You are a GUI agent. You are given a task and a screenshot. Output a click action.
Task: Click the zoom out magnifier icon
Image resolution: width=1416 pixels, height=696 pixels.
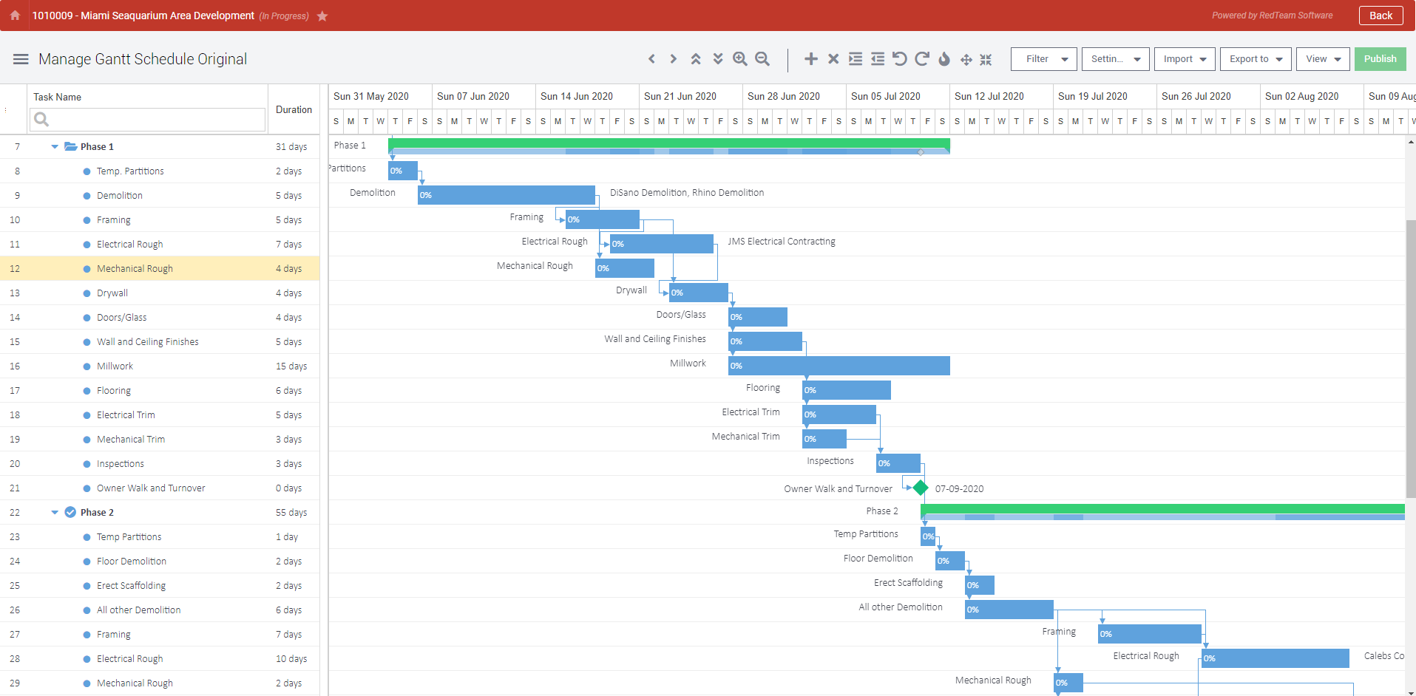coord(762,59)
